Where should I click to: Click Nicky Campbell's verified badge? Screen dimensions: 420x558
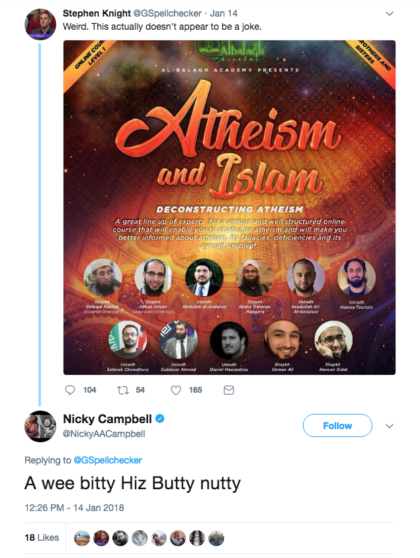(159, 419)
